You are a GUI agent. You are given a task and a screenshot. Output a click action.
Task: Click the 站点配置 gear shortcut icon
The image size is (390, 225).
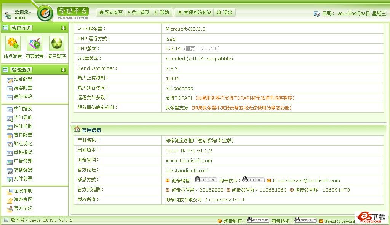pos(13,44)
